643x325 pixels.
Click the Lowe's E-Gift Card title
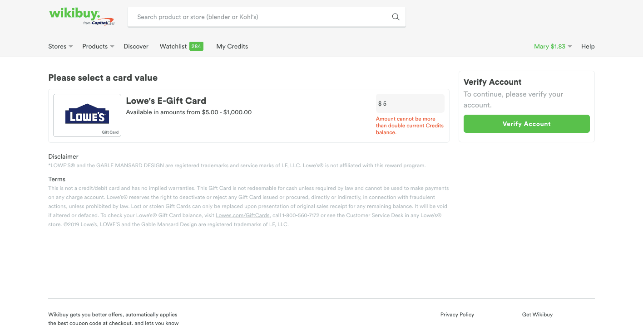coord(166,101)
